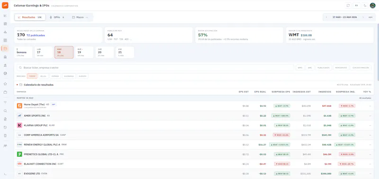Image resolution: width=379 pixels, height=179 pixels.
Task: Toggle dark mode with the moon icon
Action: click(x=365, y=5)
